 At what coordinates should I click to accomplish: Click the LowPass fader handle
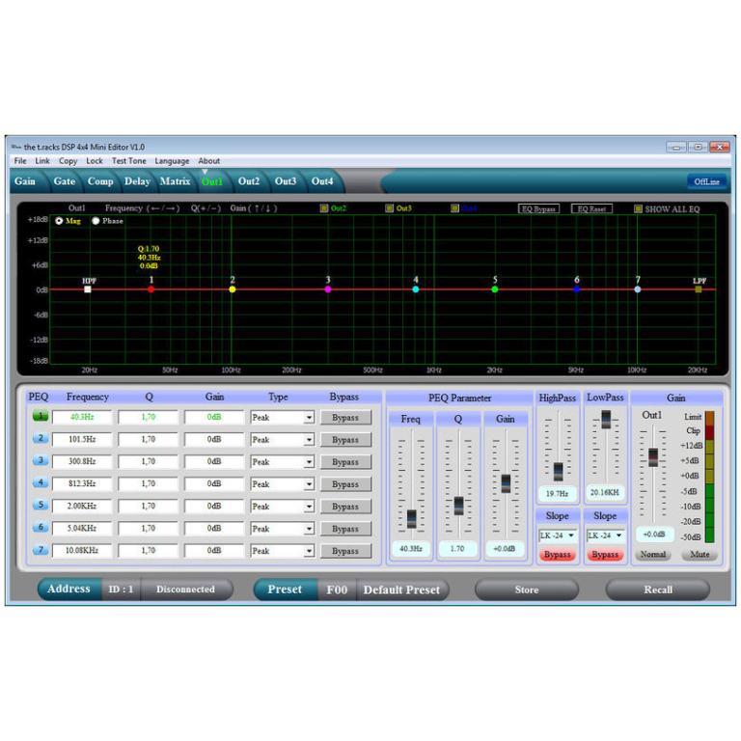[606, 419]
